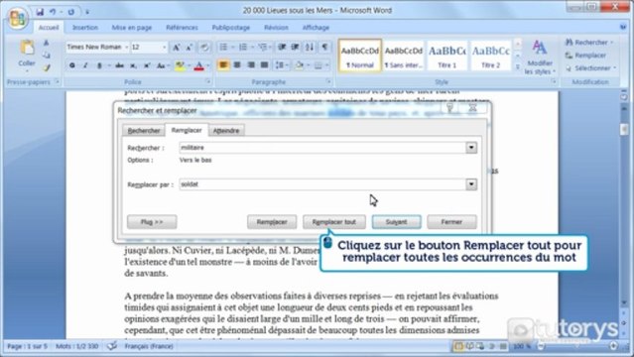Toggle underline (S) formatting
Screen dimensions: 634x357
(x=98, y=65)
